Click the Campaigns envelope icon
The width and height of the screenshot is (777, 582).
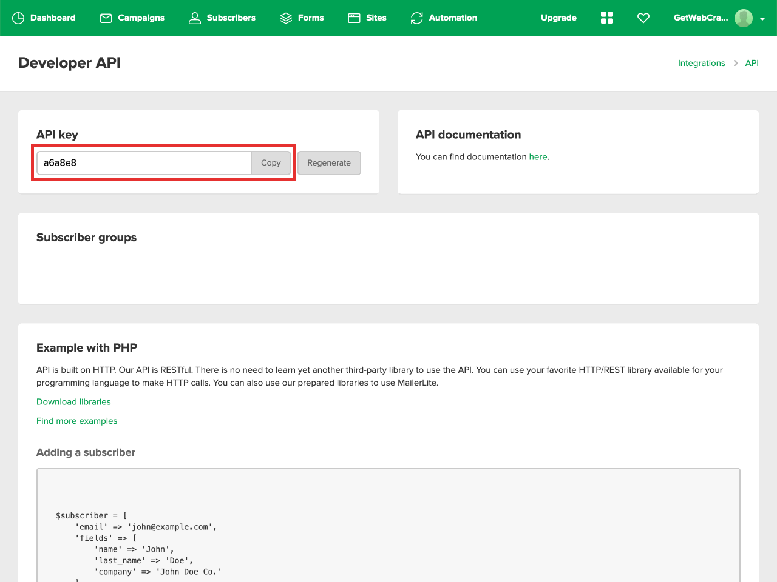point(106,18)
